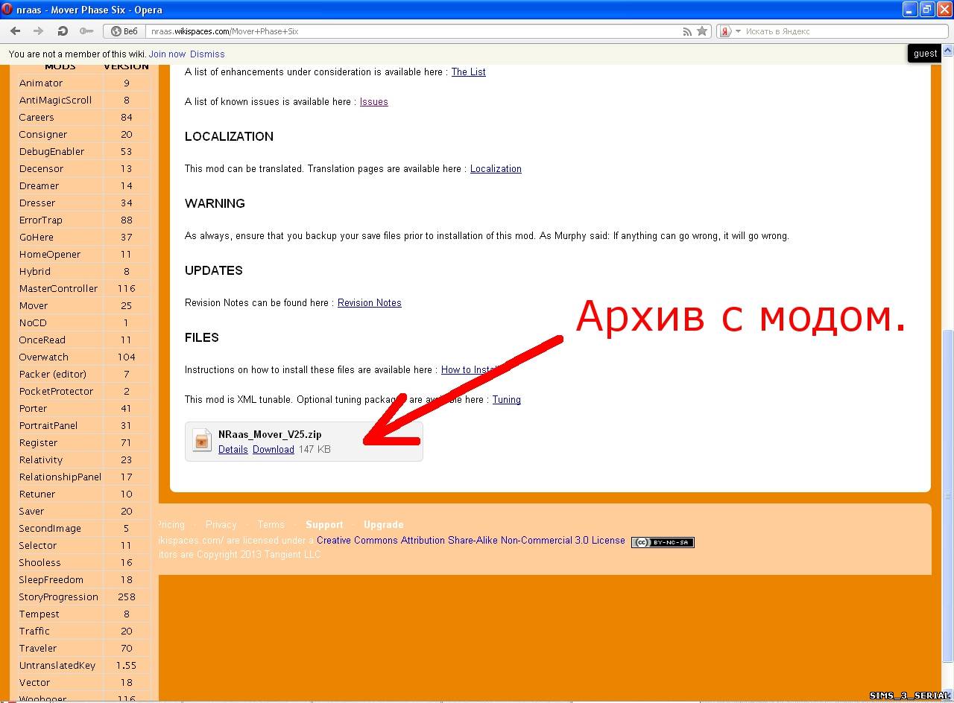Open the Overwatch mod in sidebar
This screenshot has width=954, height=703.
pyautogui.click(x=43, y=357)
